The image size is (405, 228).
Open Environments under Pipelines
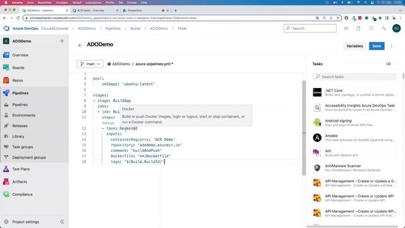pos(24,115)
